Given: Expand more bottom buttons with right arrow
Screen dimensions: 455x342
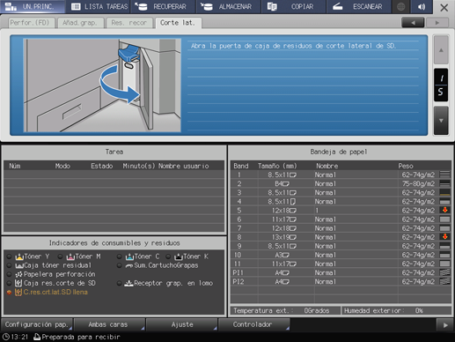Looking at the screenshot, I should [x=445, y=325].
